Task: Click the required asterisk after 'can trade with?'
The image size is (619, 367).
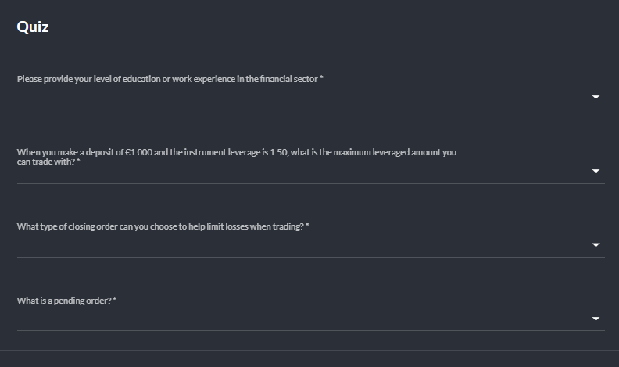Action: click(x=78, y=161)
